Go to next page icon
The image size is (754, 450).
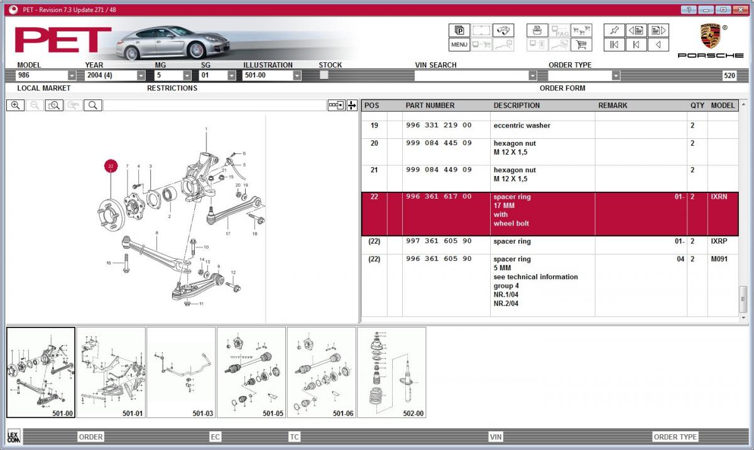pos(658,30)
